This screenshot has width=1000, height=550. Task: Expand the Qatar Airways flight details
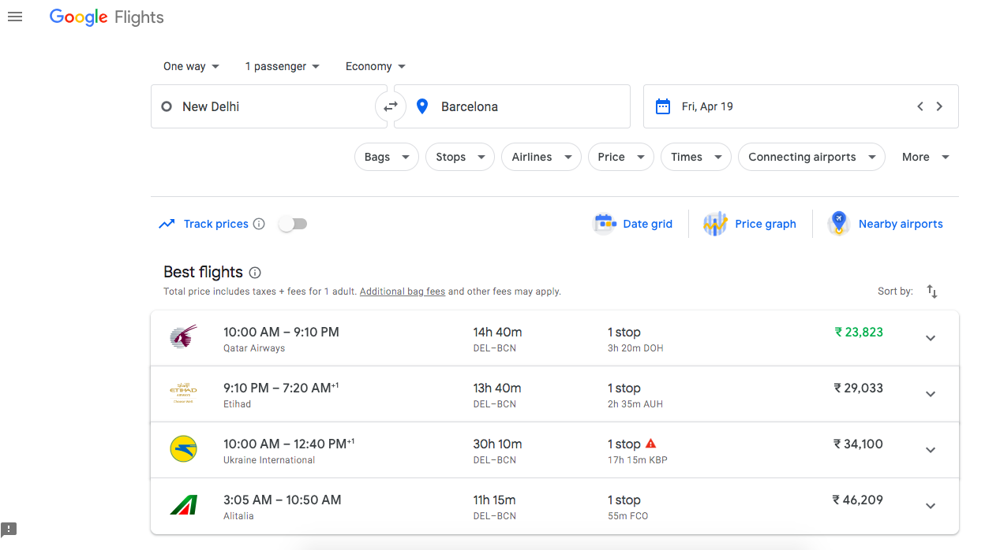(931, 338)
